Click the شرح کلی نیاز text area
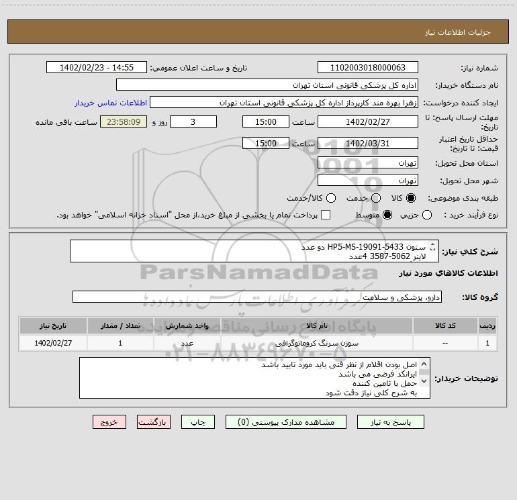Image resolution: width=517 pixels, height=500 pixels. [254, 251]
